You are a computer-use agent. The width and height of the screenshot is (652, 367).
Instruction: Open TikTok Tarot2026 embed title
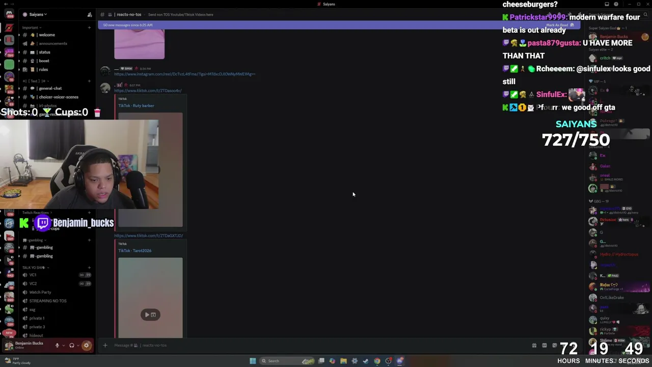(x=134, y=250)
